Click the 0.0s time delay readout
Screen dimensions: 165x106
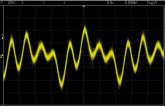110,2
